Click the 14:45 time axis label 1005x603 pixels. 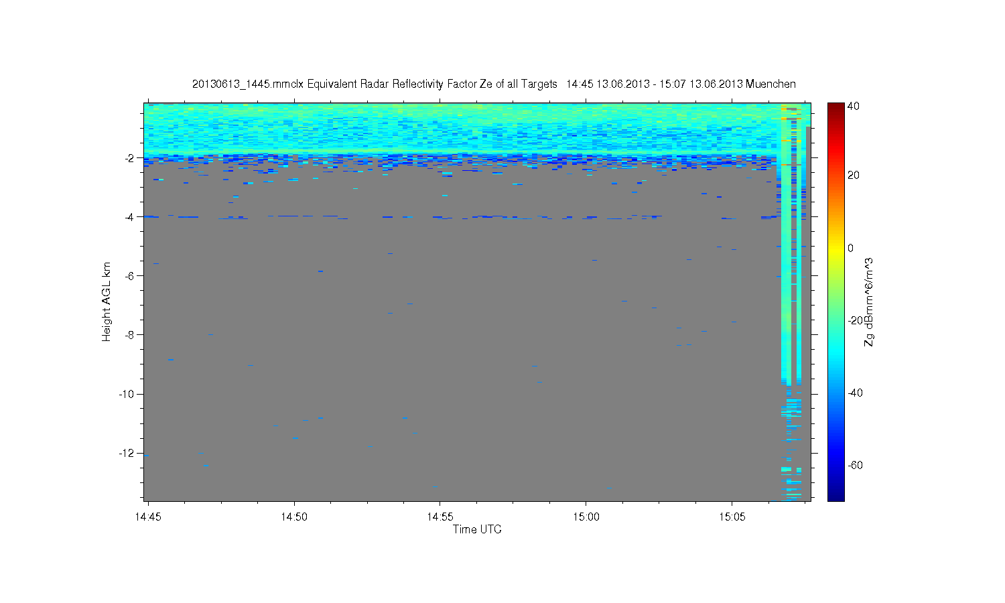[x=147, y=517]
